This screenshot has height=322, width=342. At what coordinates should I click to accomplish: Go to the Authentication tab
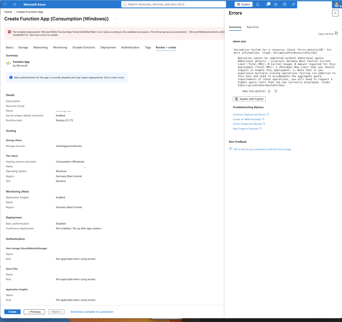[x=130, y=47]
